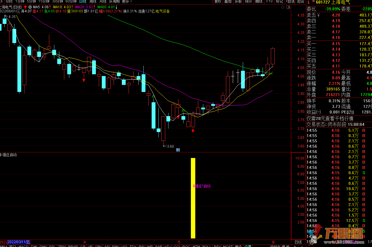Select the BRAR indicator tab
372x247 pixels.
tap(73, 246)
